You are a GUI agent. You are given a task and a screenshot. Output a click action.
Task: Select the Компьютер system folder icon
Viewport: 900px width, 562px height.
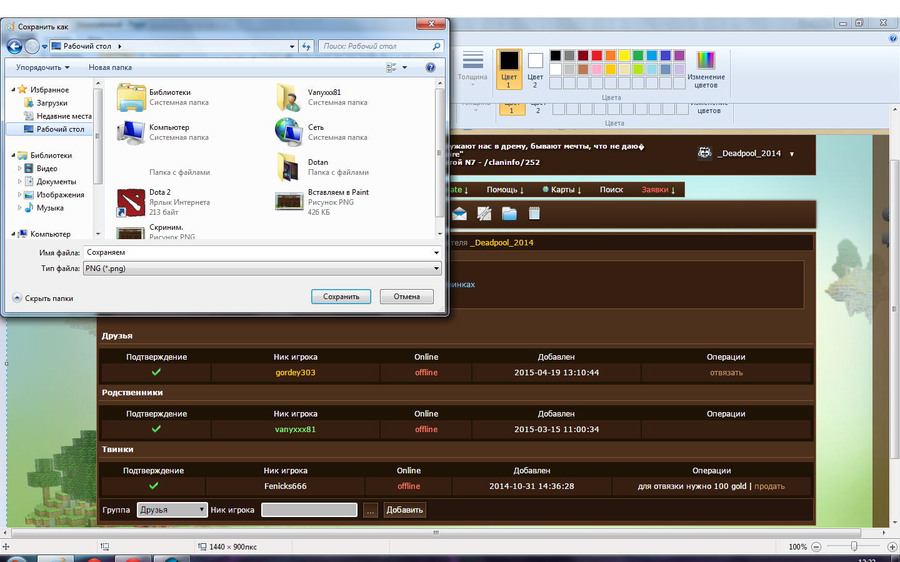coord(131,132)
